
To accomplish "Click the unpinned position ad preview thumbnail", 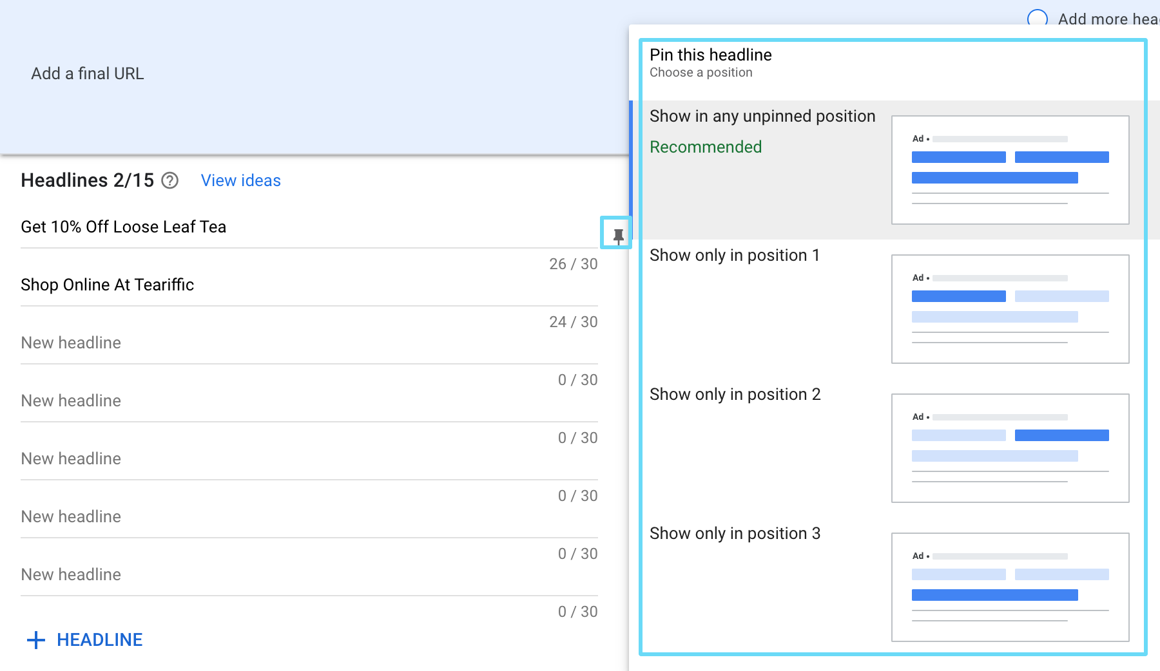I will coord(1010,170).
